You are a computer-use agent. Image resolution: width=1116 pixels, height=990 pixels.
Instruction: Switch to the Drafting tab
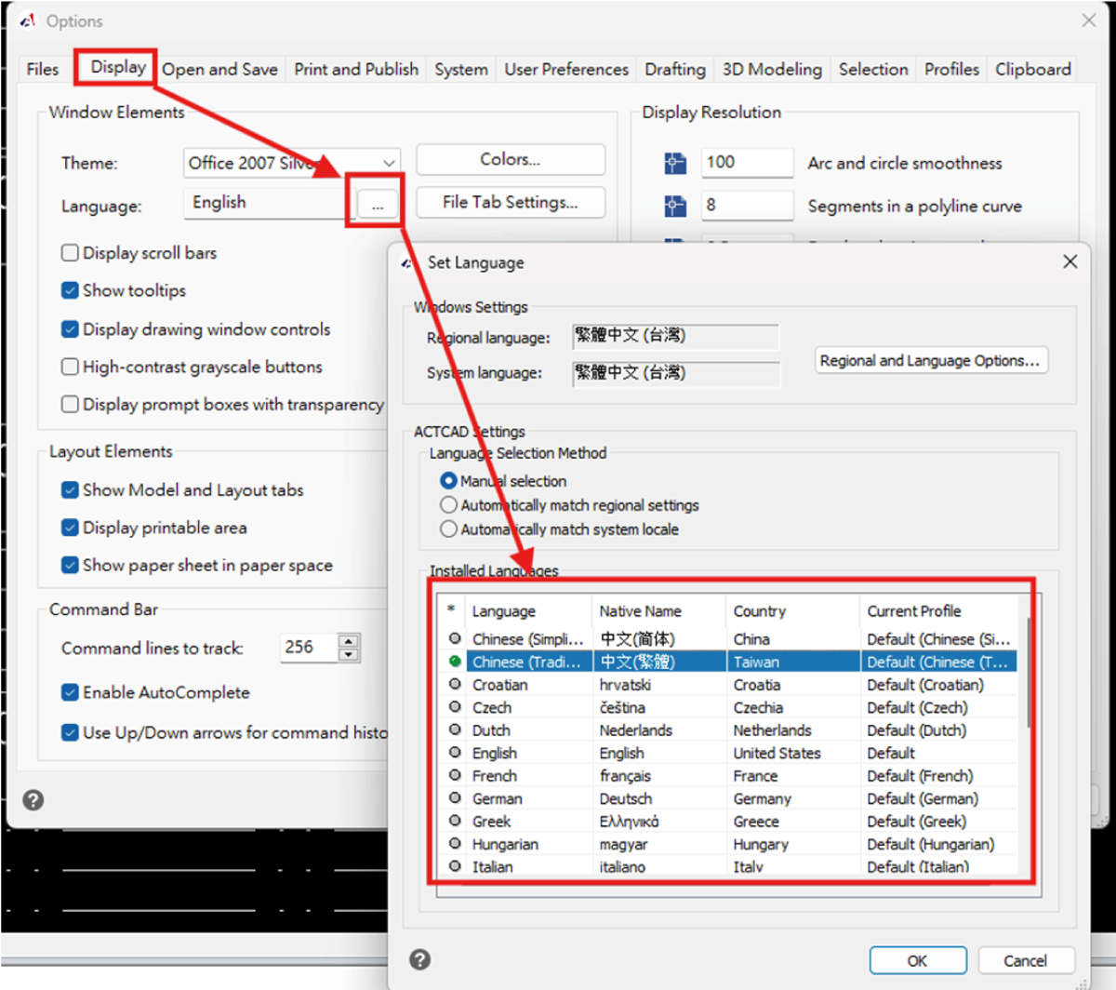(675, 69)
